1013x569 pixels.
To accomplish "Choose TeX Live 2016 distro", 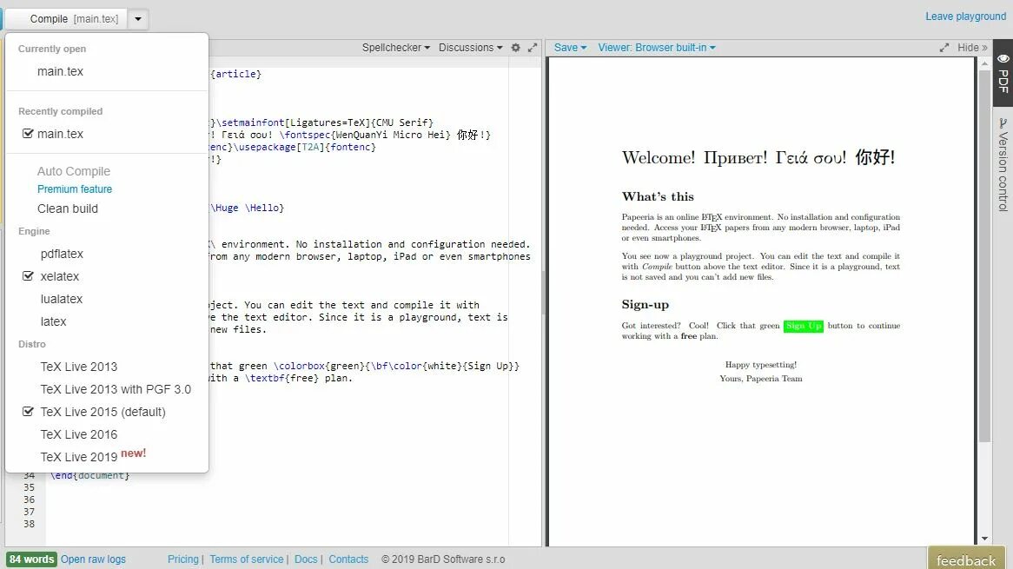I will (x=79, y=434).
